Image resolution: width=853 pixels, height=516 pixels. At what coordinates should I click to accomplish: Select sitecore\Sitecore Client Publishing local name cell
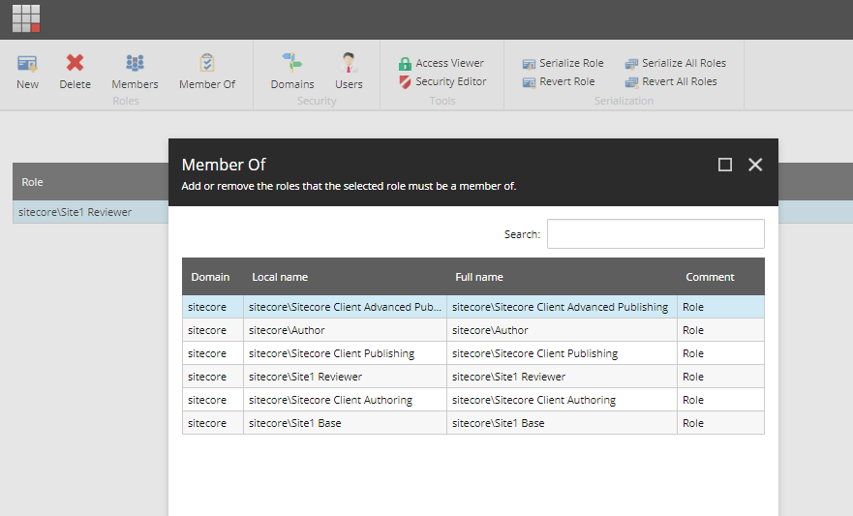(x=345, y=353)
